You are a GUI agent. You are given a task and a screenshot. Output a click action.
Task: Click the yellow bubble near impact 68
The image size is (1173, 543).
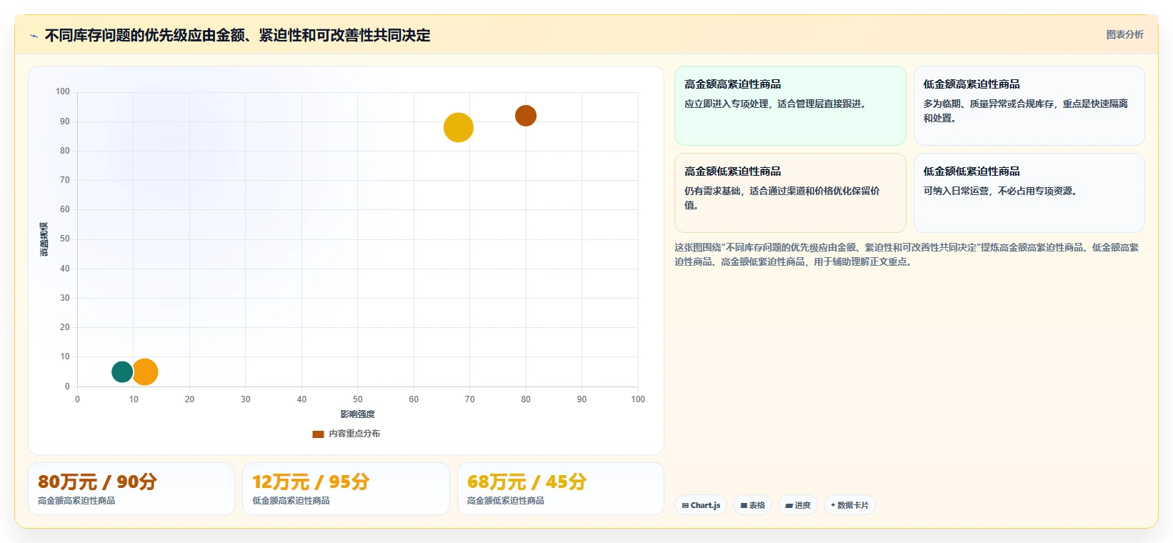tap(459, 128)
